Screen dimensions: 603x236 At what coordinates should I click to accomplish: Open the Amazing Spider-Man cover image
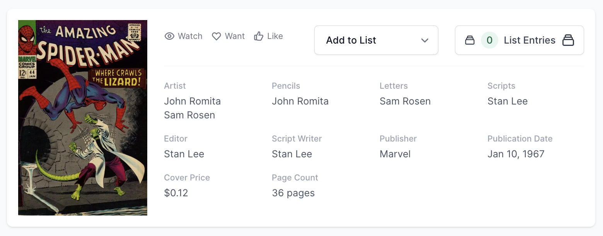83,118
